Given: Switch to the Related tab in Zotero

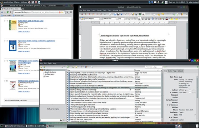Looking at the screenshot, I should pos(180,71).
